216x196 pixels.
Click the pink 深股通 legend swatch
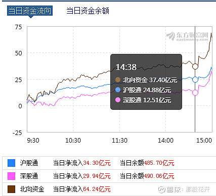click(x=11, y=176)
